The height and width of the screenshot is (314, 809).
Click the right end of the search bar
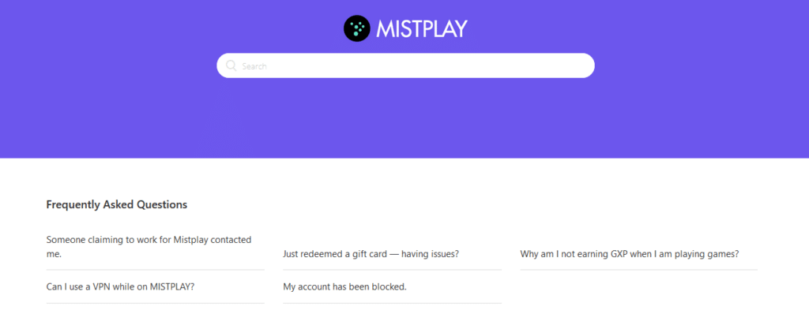pos(578,65)
